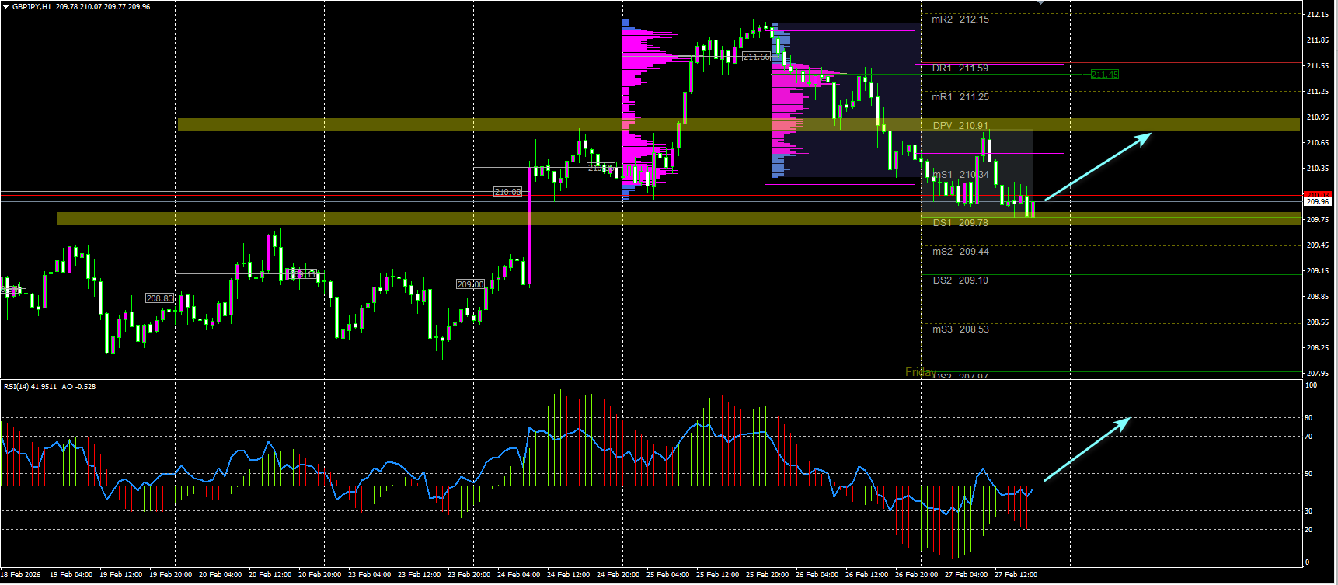The width and height of the screenshot is (1338, 585).
Task: Select the 27 Feb 12:00 time label
Action: pyautogui.click(x=1016, y=575)
